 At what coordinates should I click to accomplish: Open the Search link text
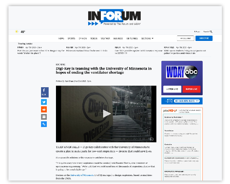tap(206, 32)
